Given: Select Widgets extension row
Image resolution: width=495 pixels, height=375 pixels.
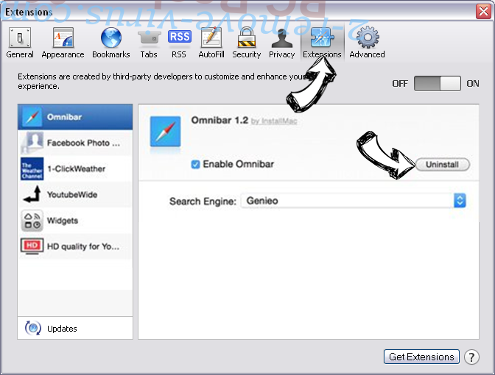Looking at the screenshot, I should coord(75,221).
